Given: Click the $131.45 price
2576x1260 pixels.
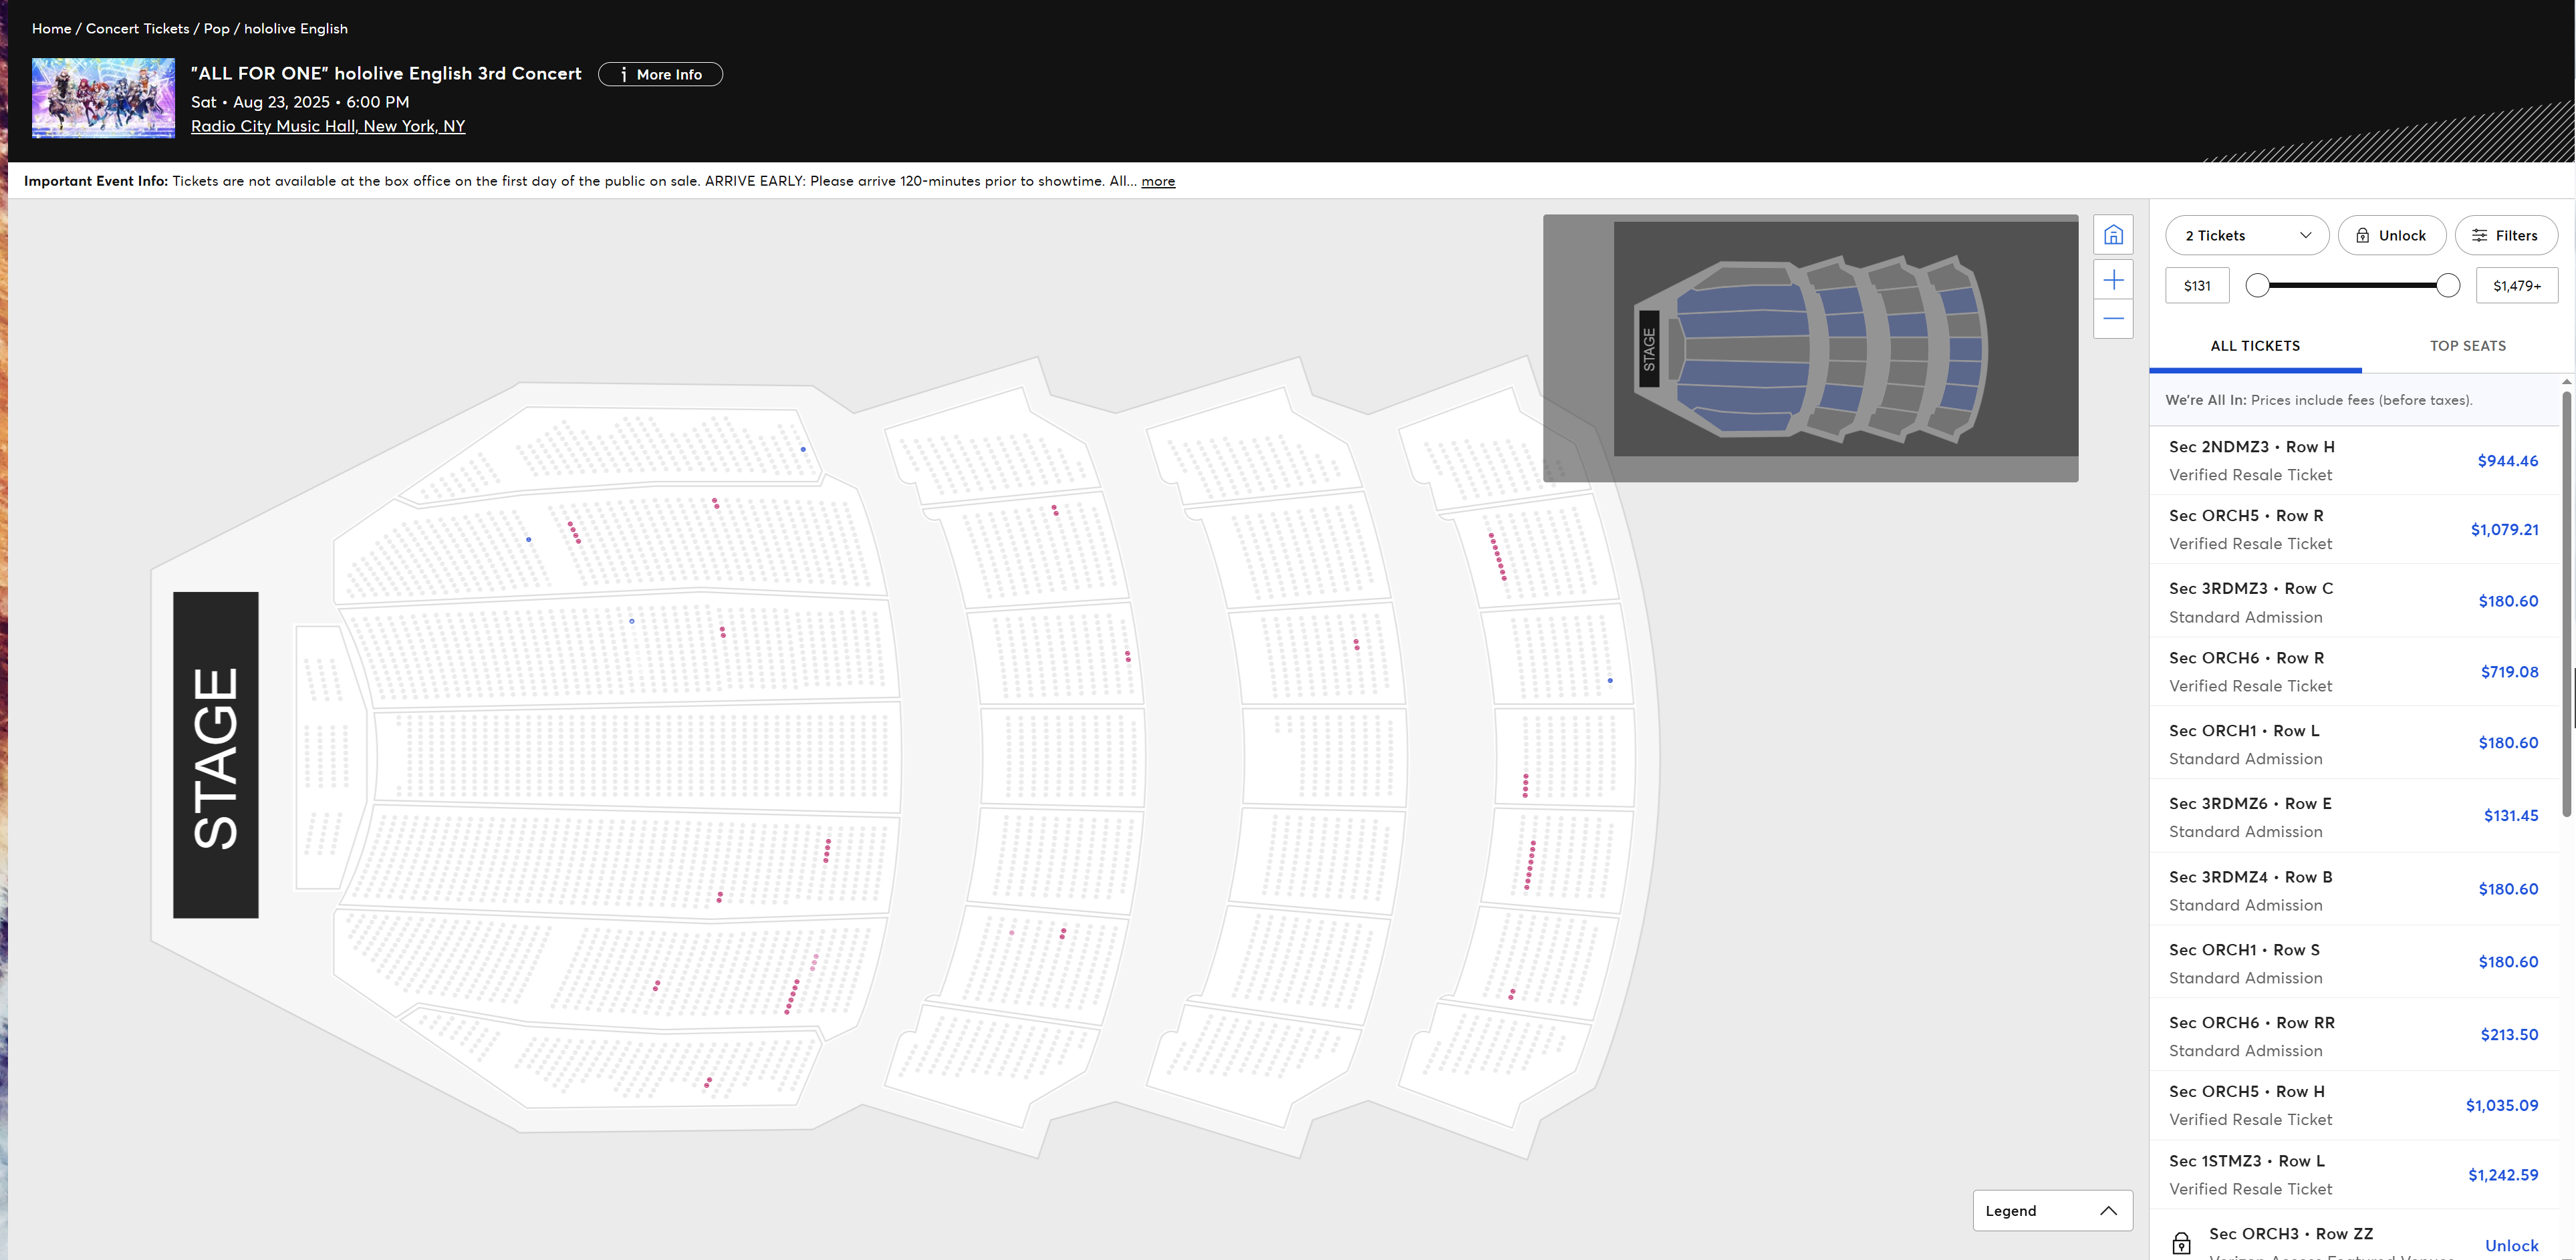Looking at the screenshot, I should pyautogui.click(x=2510, y=815).
